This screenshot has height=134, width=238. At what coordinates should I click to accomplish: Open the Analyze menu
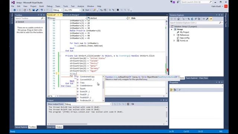(x=81, y=6)
